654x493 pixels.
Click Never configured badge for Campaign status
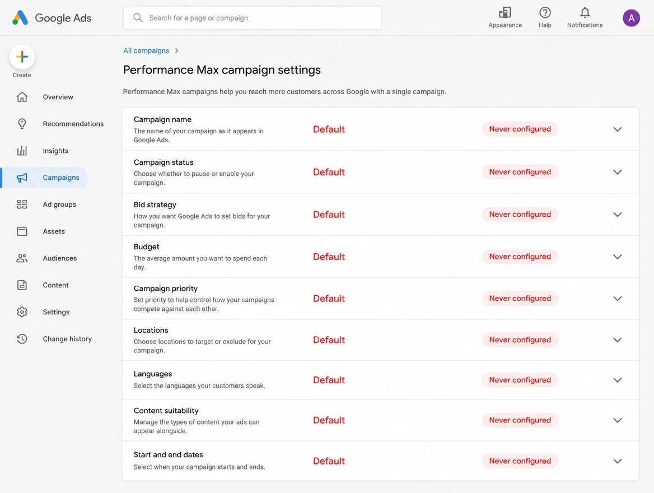[x=520, y=171]
